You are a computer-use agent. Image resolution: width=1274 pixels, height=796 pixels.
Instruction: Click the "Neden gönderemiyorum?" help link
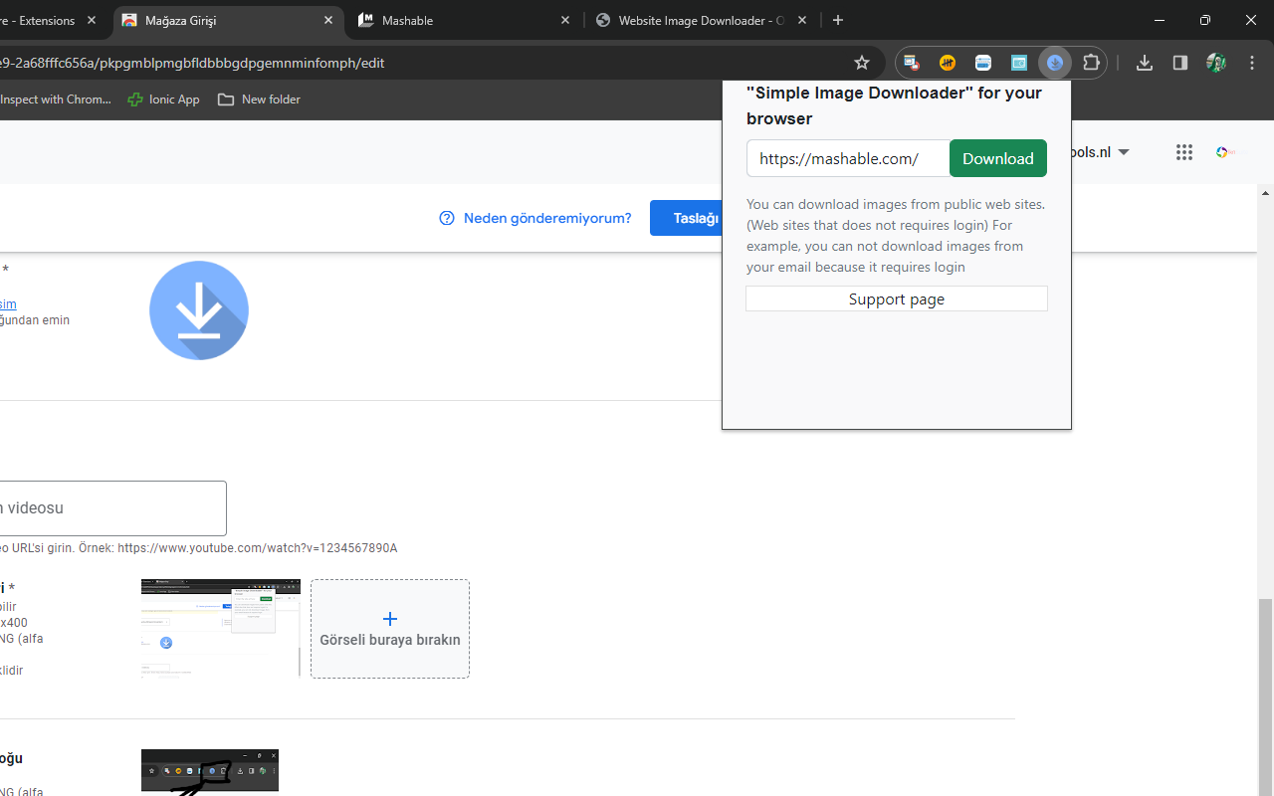click(x=546, y=218)
